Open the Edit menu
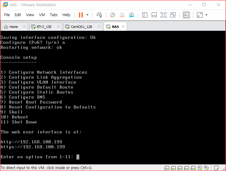Image resolution: width=226 pixels, height=171 pixels. (x=18, y=15)
